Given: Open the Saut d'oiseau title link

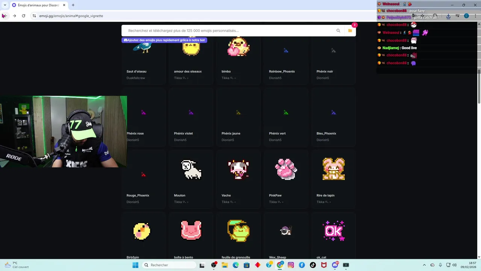Looking at the screenshot, I should (x=136, y=72).
